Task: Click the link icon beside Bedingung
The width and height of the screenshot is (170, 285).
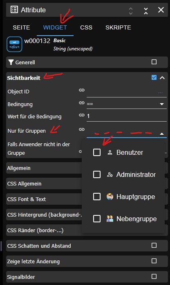Action: point(82,103)
